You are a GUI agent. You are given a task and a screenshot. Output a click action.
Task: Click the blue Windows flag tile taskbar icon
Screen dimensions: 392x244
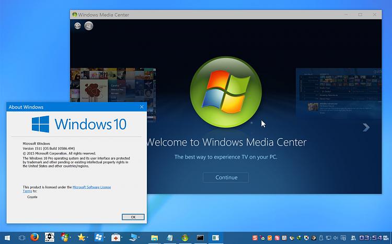[98, 237]
